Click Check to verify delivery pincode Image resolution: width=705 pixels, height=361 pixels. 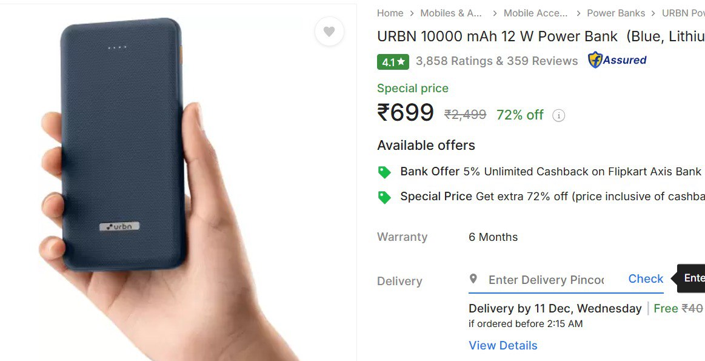pyautogui.click(x=646, y=278)
